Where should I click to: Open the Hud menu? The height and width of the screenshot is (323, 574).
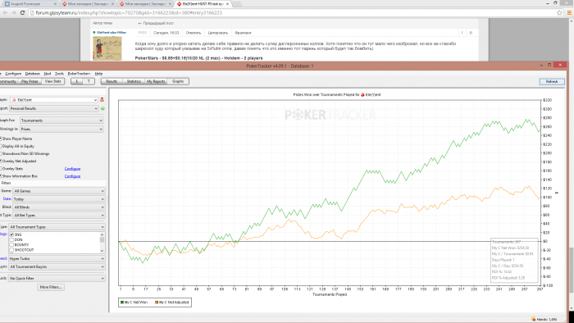click(48, 74)
